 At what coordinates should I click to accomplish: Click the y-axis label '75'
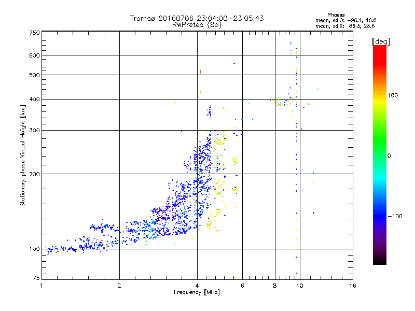(36, 278)
